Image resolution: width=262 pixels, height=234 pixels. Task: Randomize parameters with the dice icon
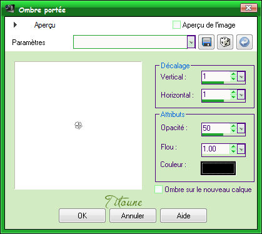(x=225, y=42)
